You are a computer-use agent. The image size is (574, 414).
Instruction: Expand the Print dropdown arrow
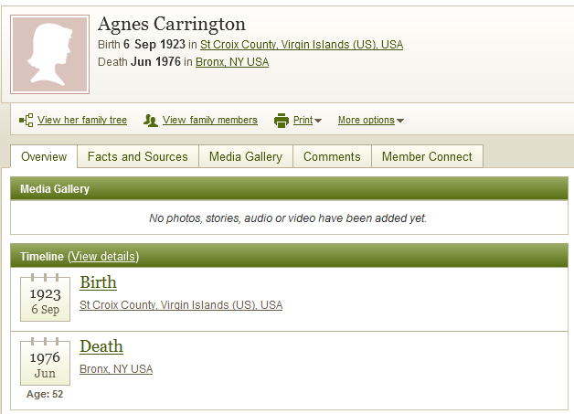point(318,121)
